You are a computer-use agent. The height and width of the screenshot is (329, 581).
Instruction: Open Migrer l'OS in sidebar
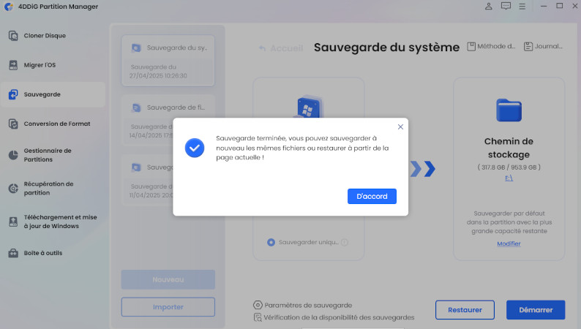click(53, 65)
